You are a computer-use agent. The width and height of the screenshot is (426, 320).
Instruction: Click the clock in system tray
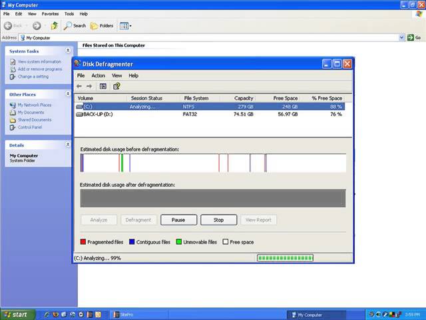pyautogui.click(x=413, y=315)
